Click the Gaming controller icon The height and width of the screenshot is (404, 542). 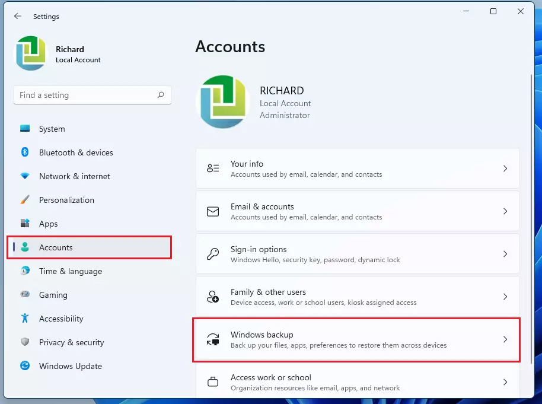point(25,294)
